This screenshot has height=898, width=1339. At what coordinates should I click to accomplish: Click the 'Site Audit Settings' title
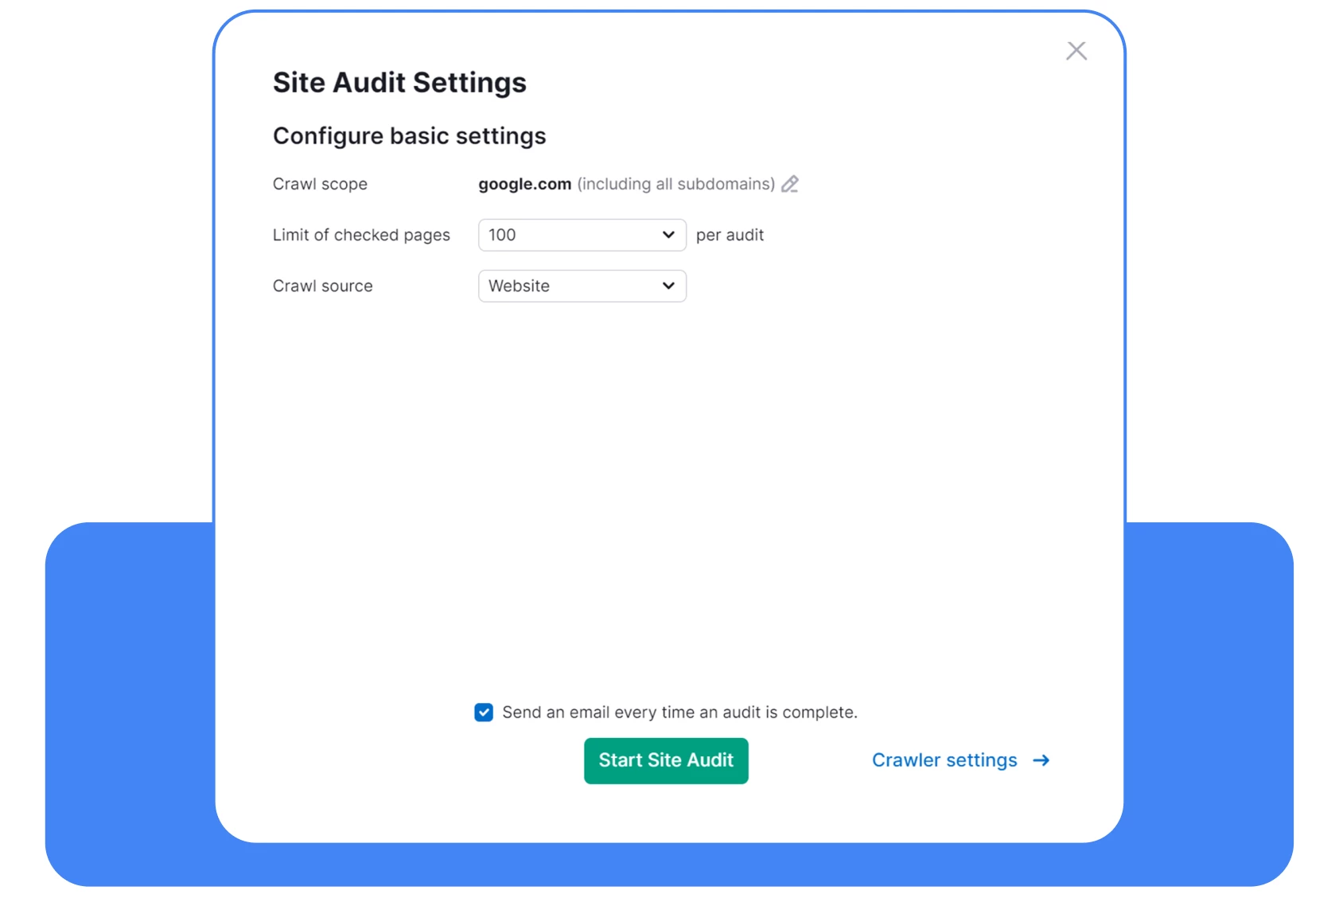click(x=399, y=83)
